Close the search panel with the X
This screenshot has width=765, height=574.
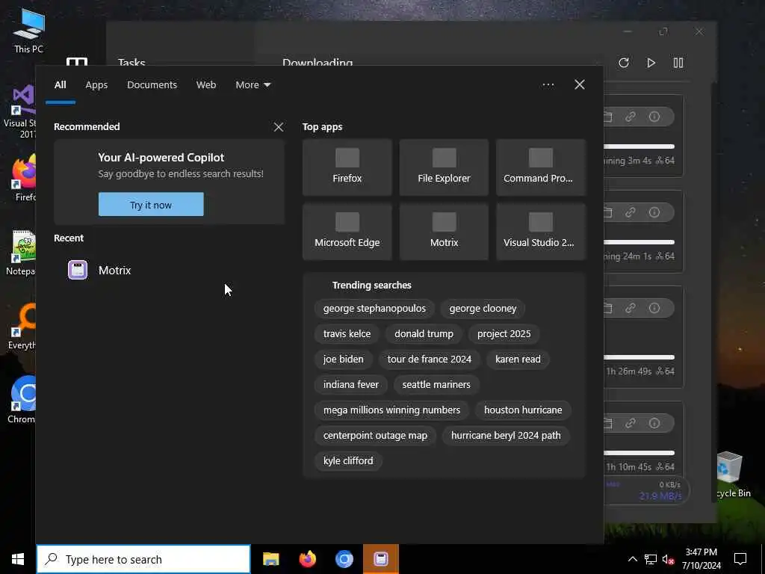[x=579, y=85]
